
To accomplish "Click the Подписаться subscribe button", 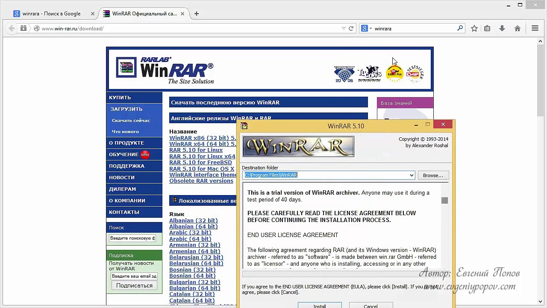I will pos(134,286).
